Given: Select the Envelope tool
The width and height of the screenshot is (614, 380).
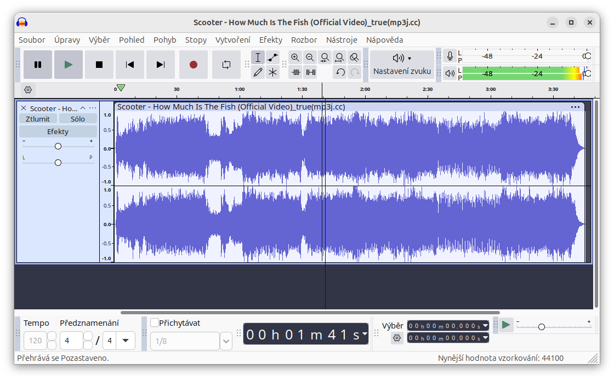Looking at the screenshot, I should 273,57.
